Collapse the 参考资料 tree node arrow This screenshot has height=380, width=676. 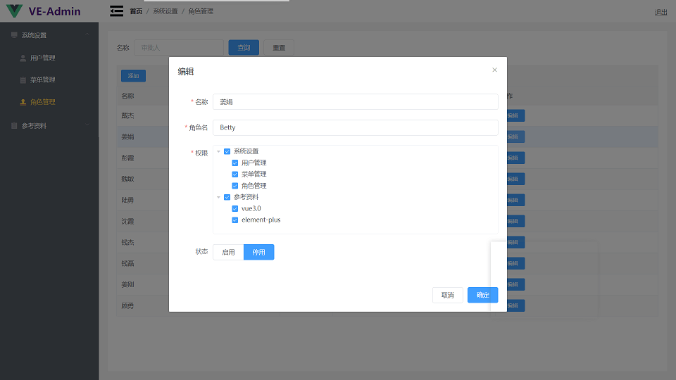(x=218, y=197)
